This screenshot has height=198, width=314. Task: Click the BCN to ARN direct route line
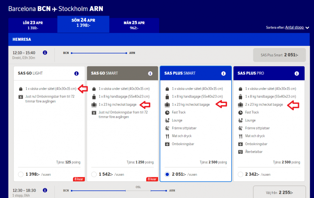coord(99,53)
